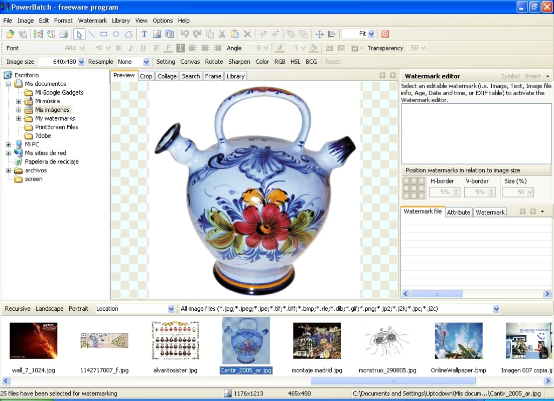Click the HSL button
This screenshot has height=401, width=554.
296,62
